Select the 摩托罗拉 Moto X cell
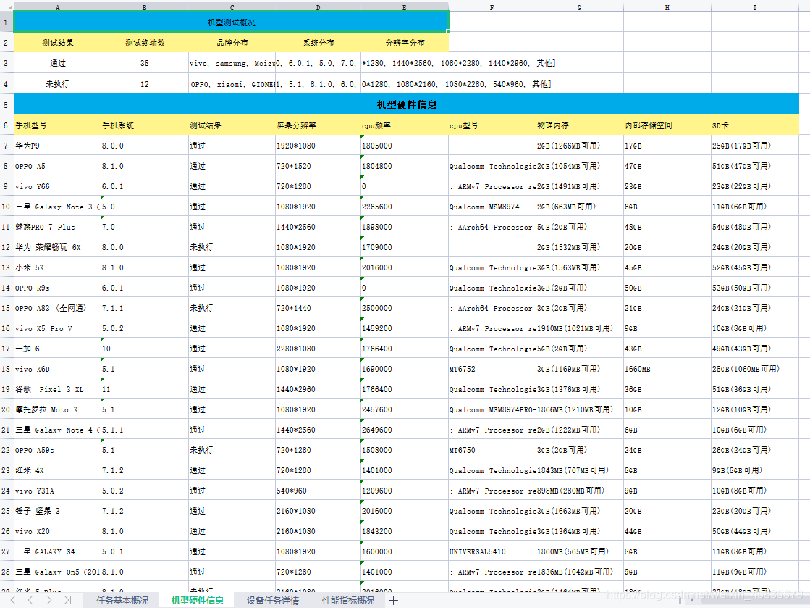The height and width of the screenshot is (608, 810). coord(57,409)
